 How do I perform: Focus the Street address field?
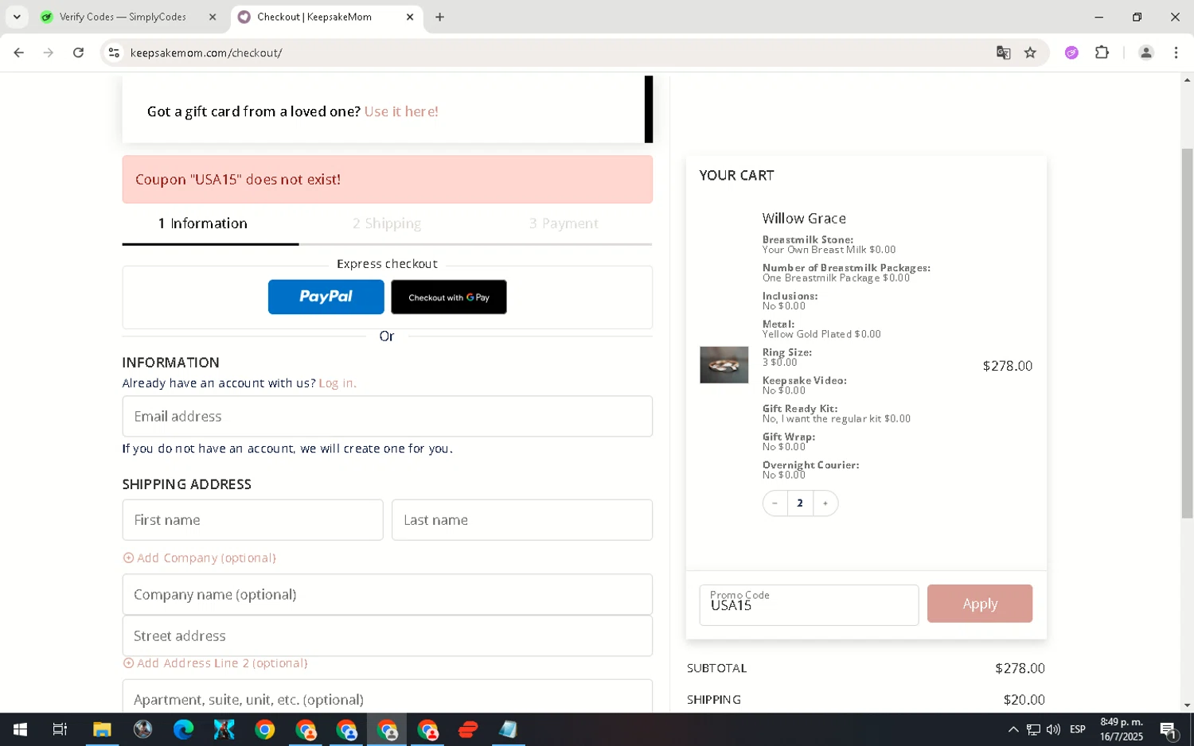[387, 635]
